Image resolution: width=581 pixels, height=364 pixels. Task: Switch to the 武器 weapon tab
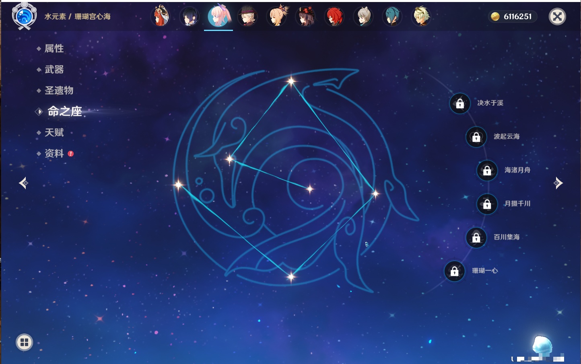[54, 70]
